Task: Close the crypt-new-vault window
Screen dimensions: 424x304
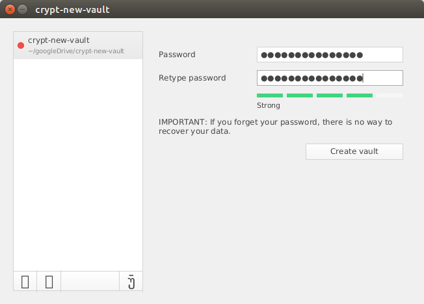Action: tap(10, 10)
